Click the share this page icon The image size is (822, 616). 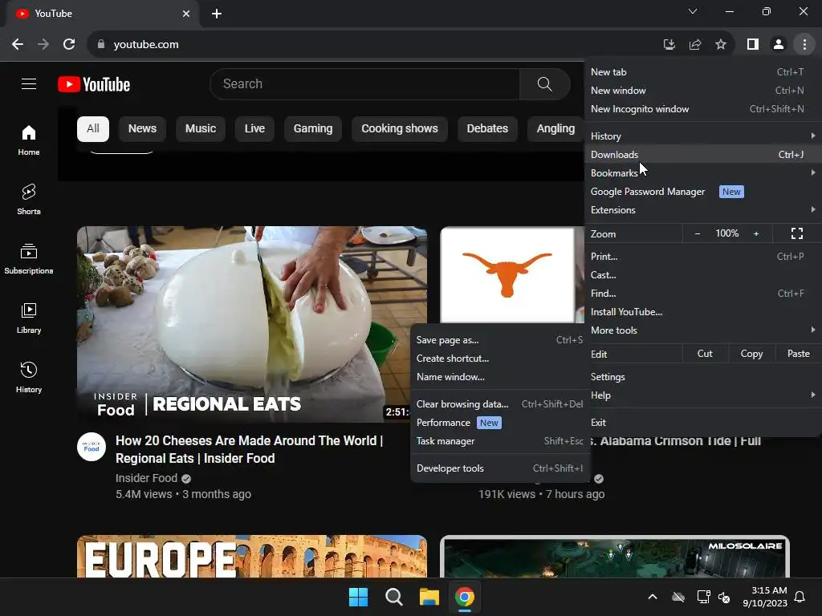[695, 45]
